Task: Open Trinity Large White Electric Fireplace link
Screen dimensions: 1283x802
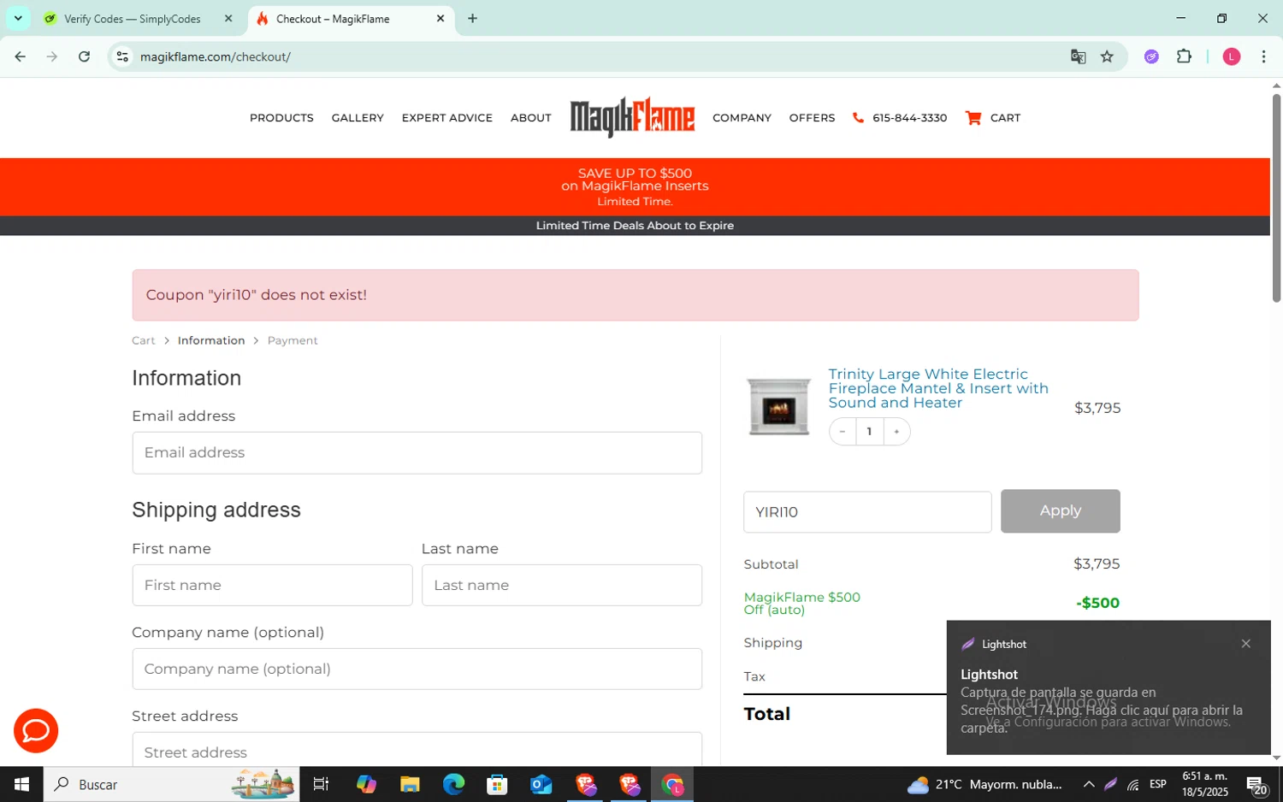Action: pos(938,388)
